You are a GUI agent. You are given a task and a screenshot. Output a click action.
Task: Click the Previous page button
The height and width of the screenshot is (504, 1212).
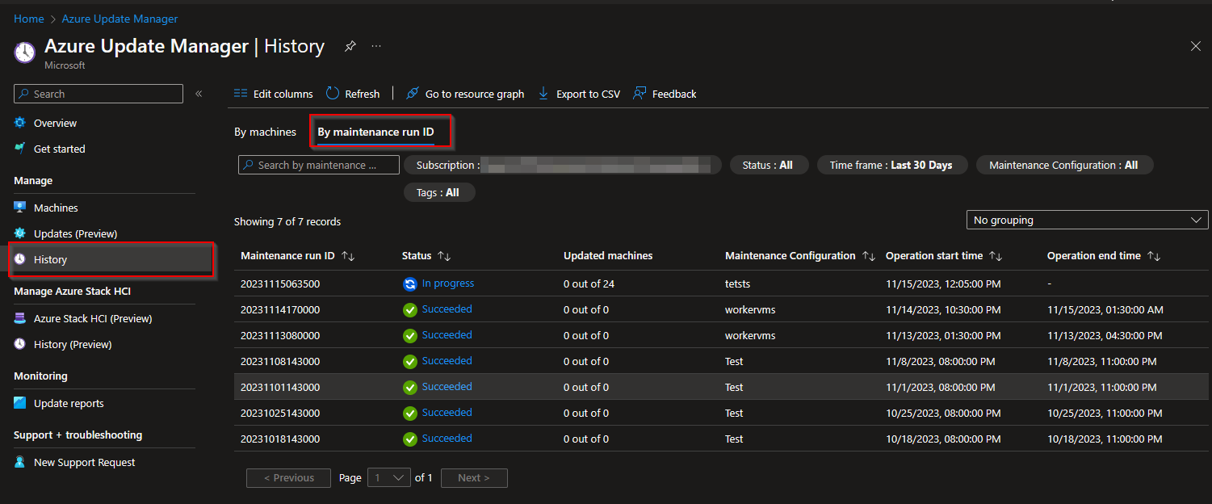tap(288, 478)
